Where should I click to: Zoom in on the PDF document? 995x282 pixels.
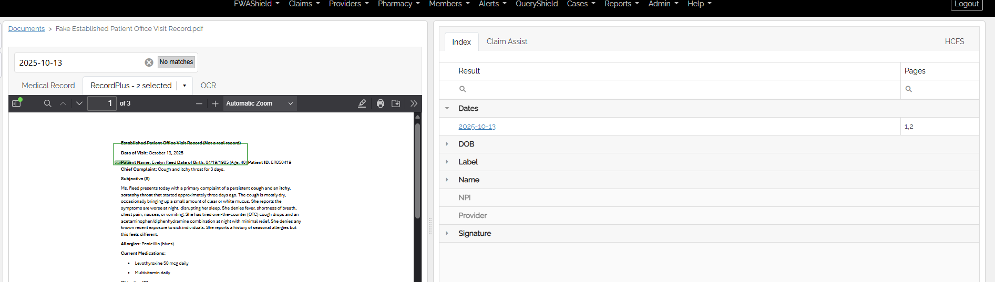click(215, 103)
